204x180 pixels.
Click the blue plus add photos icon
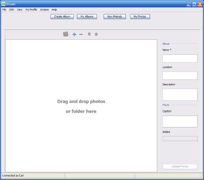(x=74, y=34)
